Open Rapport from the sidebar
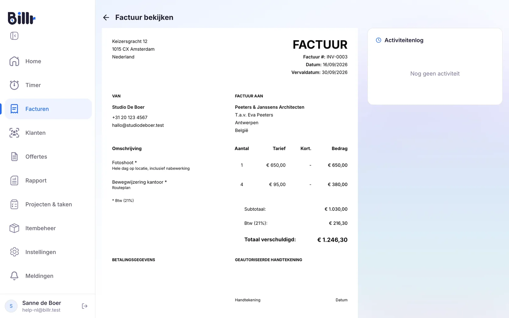This screenshot has width=509, height=318. (x=48, y=180)
